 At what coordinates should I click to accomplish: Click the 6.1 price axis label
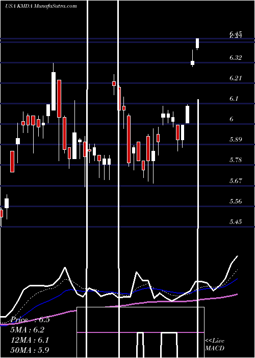coord(234,99)
